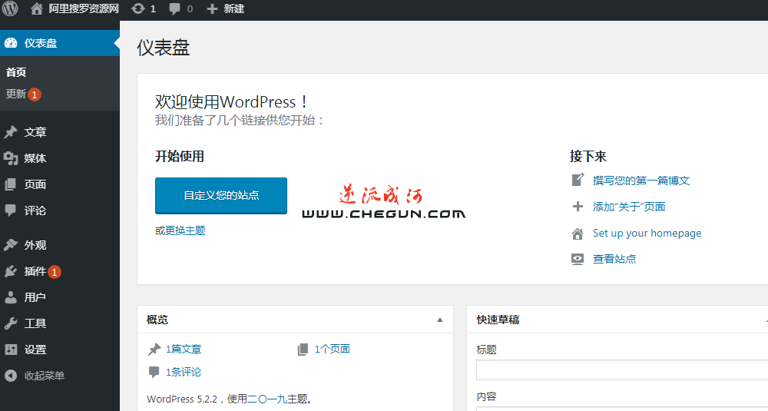Image resolution: width=768 pixels, height=411 pixels.
Task: Click the 更换主题 link
Action: (x=185, y=230)
